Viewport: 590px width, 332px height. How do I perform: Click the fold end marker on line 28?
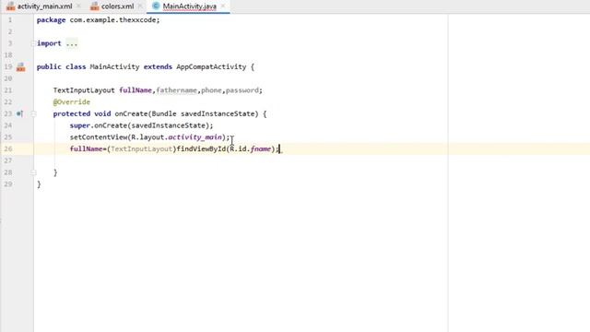[33, 172]
